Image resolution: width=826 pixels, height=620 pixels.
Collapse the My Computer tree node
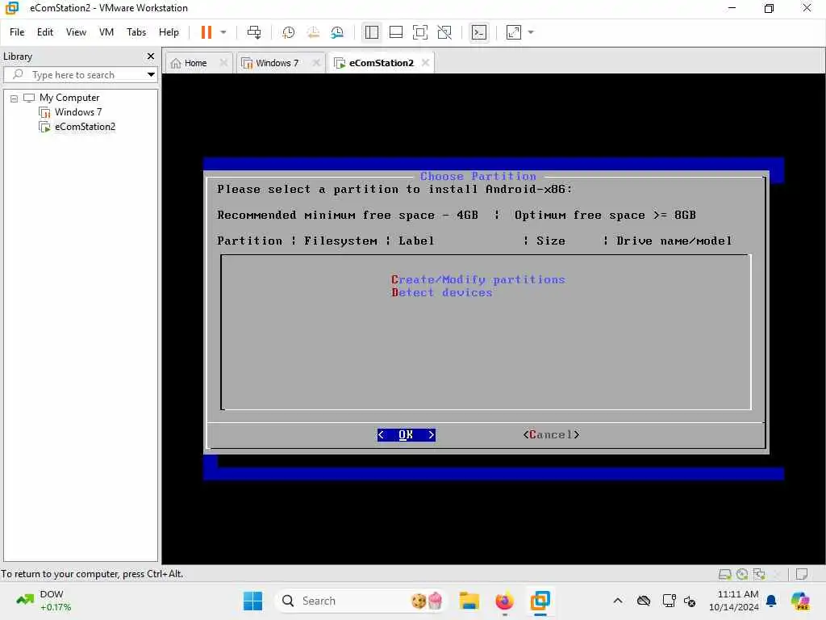(14, 98)
